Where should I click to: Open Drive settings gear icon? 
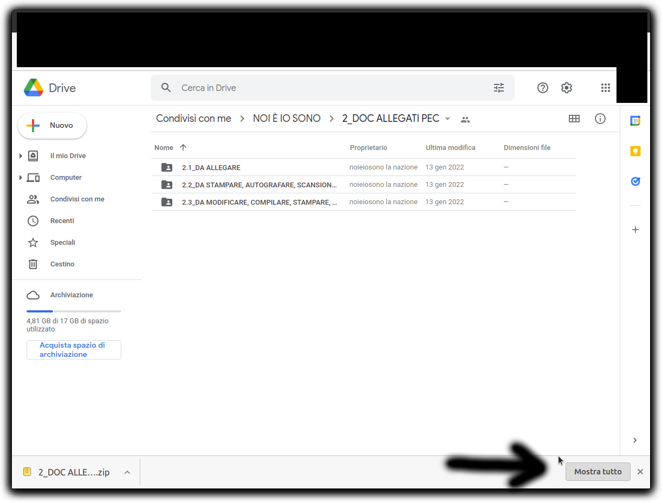566,88
